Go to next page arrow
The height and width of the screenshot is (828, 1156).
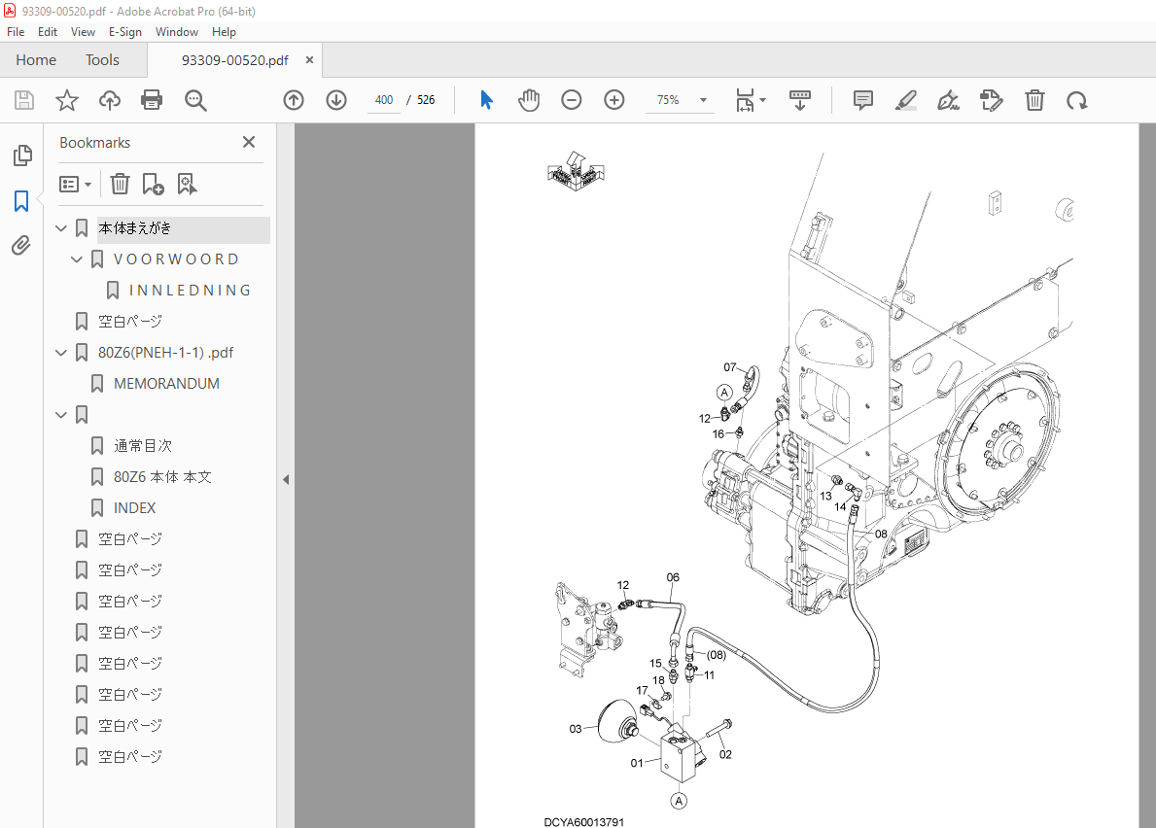point(336,100)
